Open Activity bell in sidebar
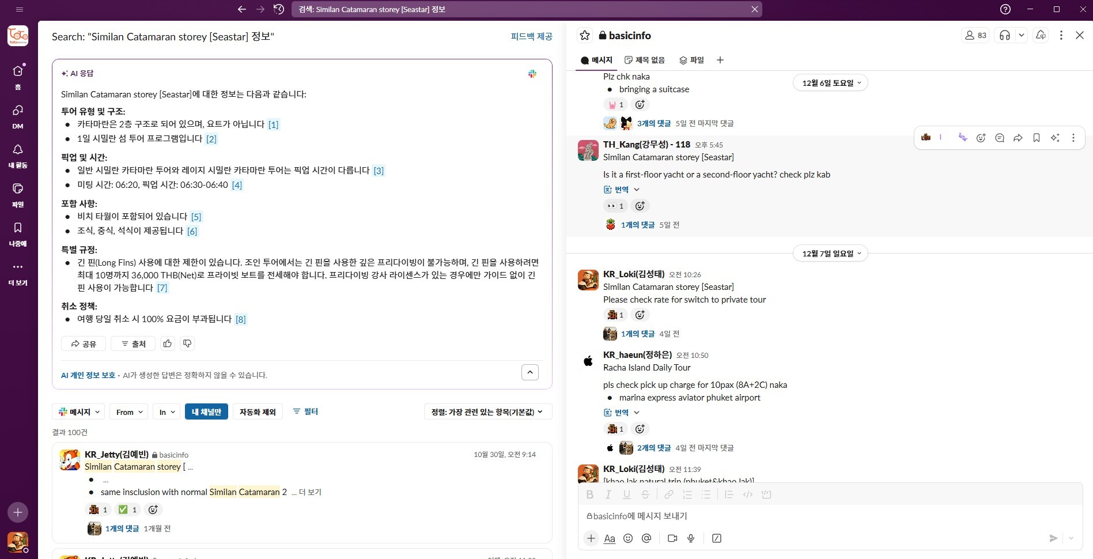The width and height of the screenshot is (1093, 559). tap(18, 155)
